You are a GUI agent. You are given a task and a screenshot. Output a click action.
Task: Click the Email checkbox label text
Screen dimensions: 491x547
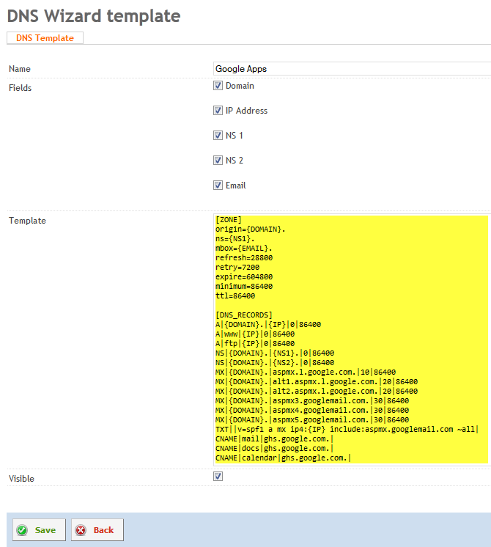pyautogui.click(x=236, y=186)
